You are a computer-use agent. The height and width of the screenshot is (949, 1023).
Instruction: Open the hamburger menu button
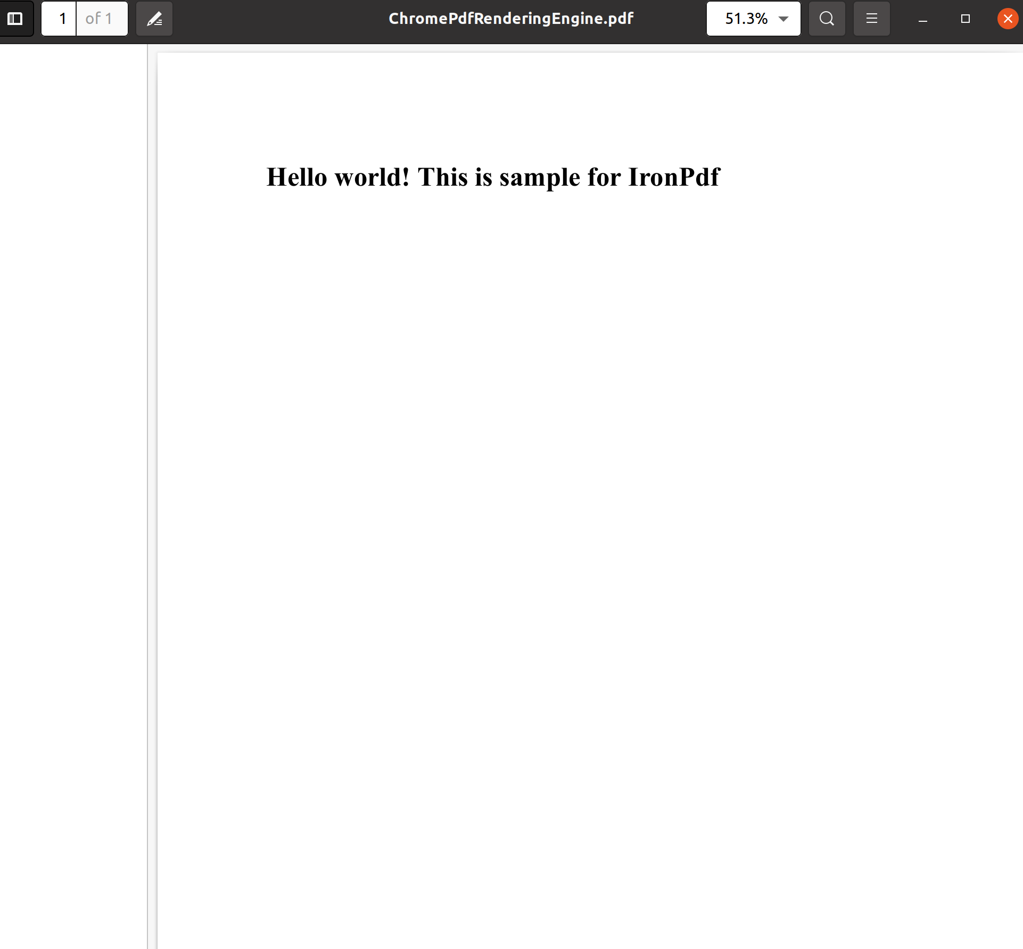871,19
